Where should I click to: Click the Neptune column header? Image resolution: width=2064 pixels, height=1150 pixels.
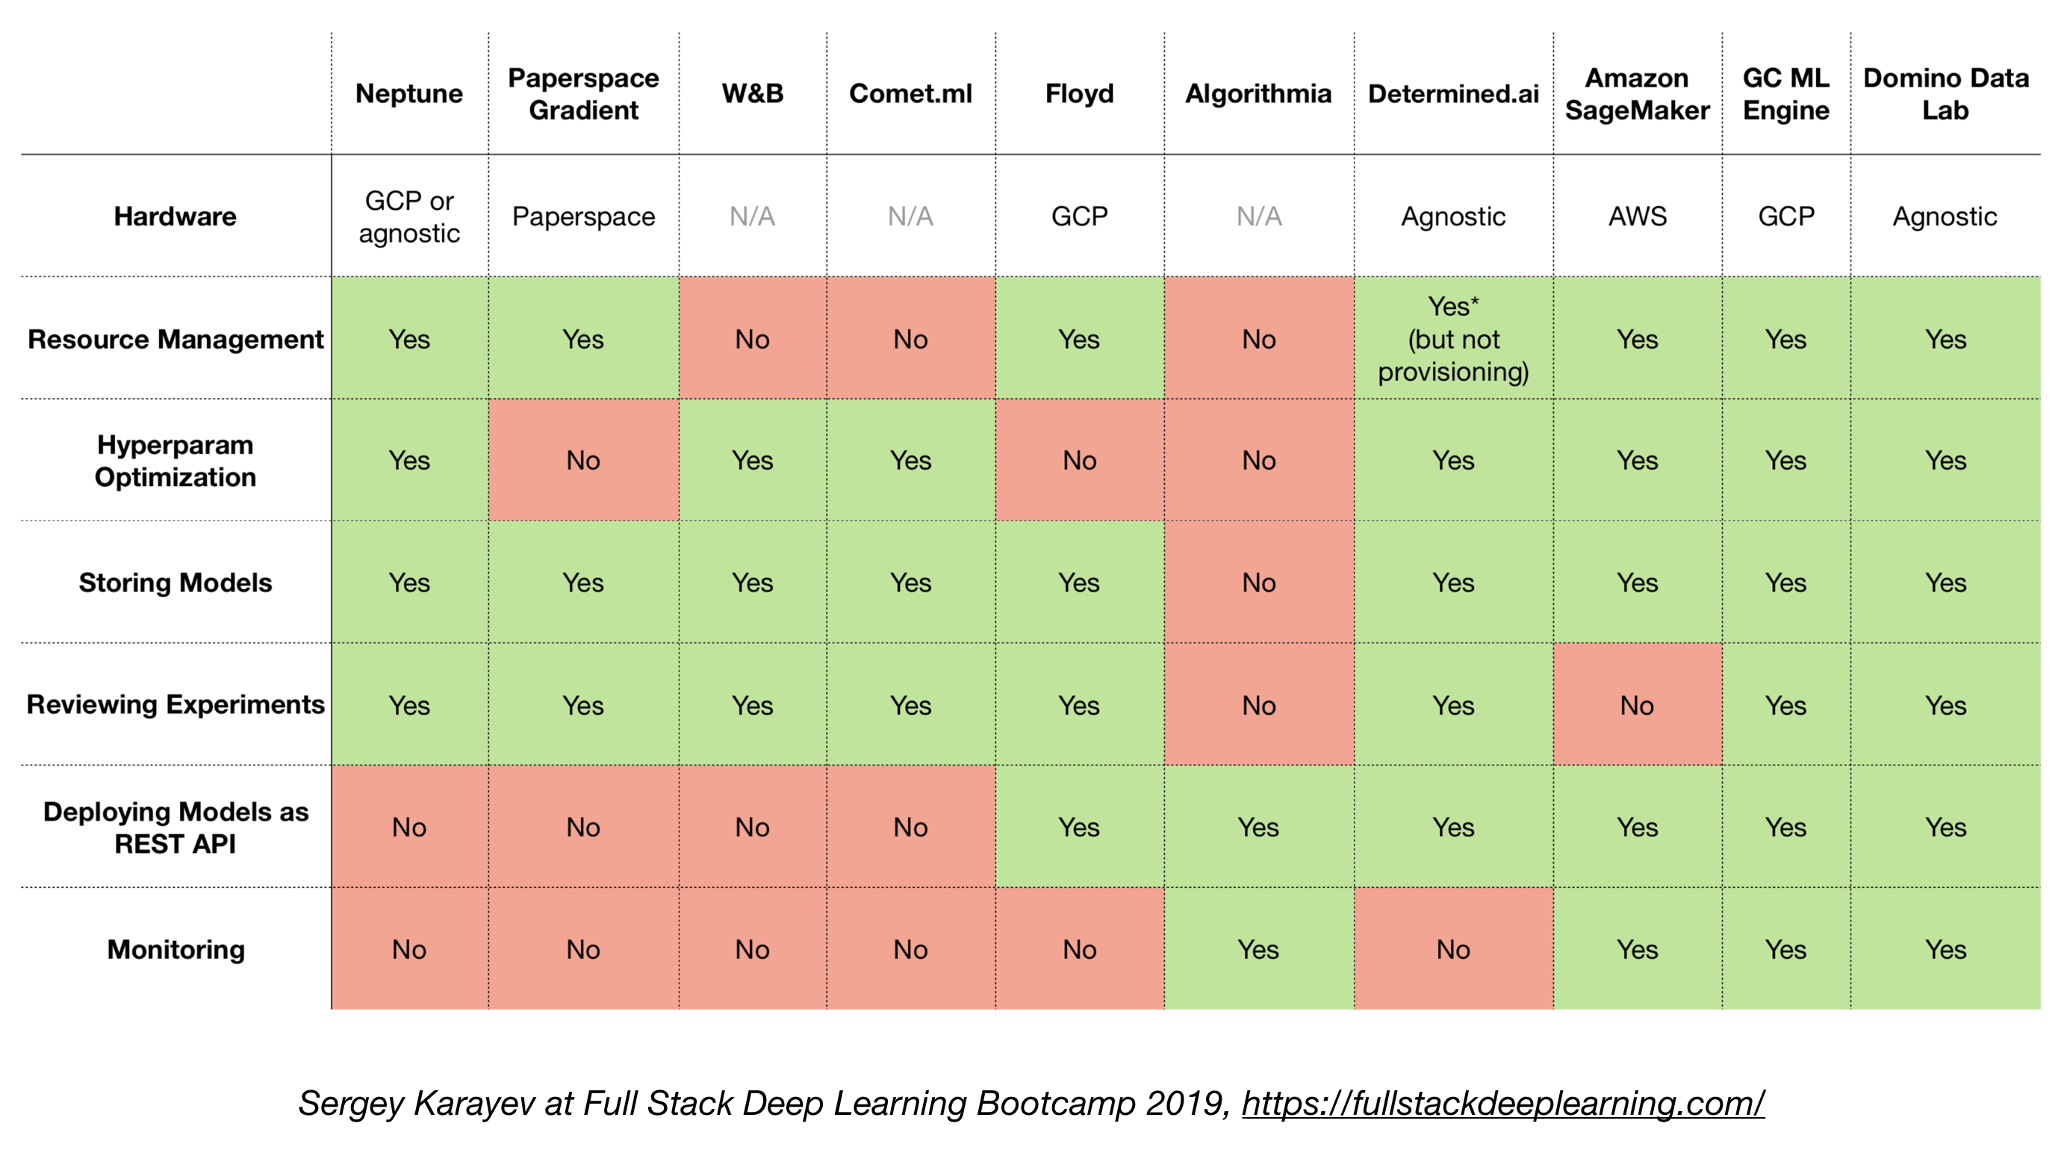tap(408, 94)
